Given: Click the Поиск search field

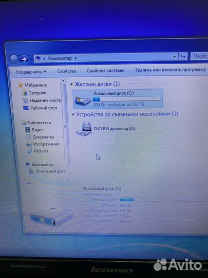Looking at the screenshot, I should pos(199,56).
